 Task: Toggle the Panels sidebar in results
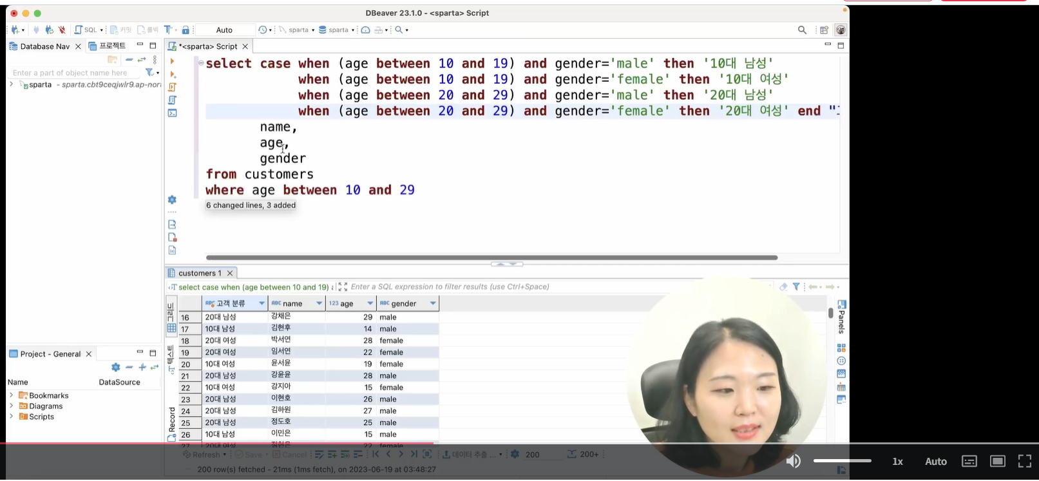(842, 316)
